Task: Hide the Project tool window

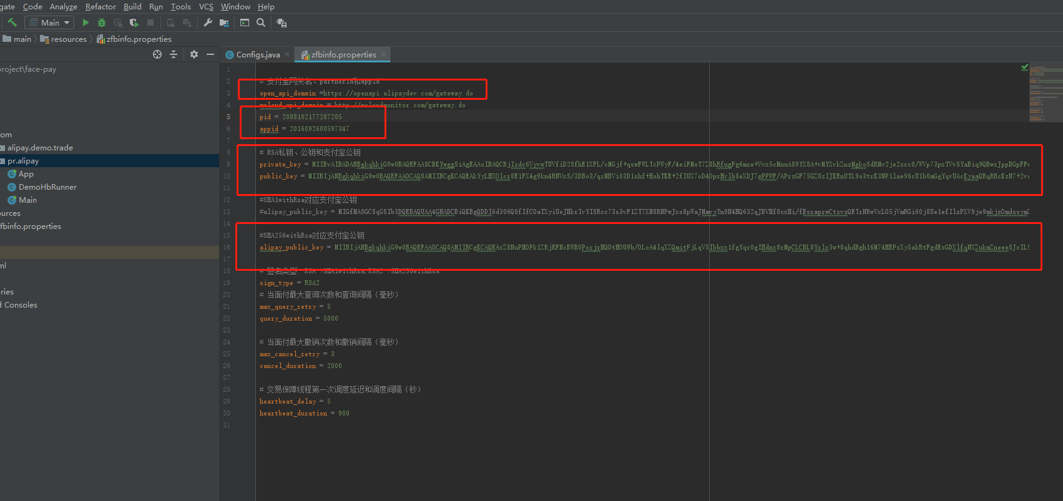Action: (x=210, y=54)
